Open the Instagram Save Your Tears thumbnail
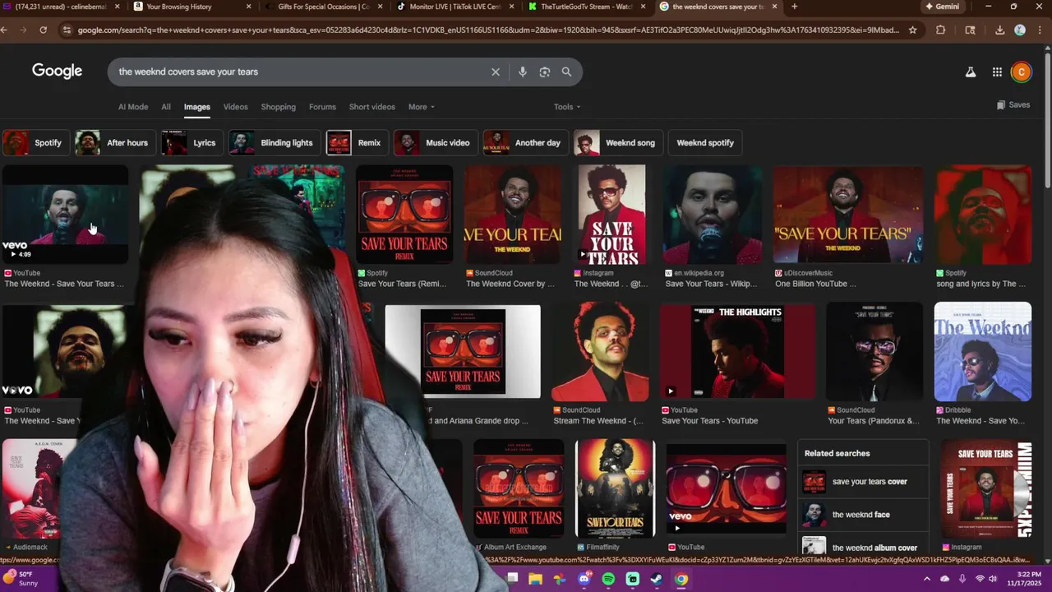The width and height of the screenshot is (1052, 592). pyautogui.click(x=611, y=215)
